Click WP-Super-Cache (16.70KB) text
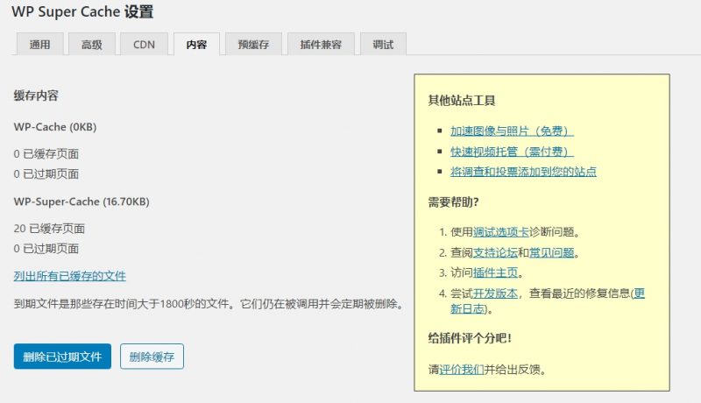Screen dimensions: 701x403 coord(81,201)
